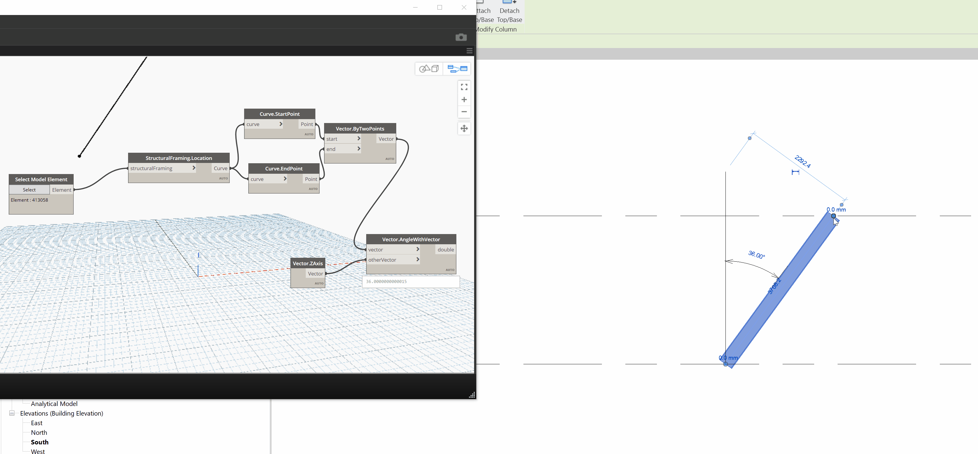
Task: Expand otherVector input port chevron
Action: pos(418,260)
